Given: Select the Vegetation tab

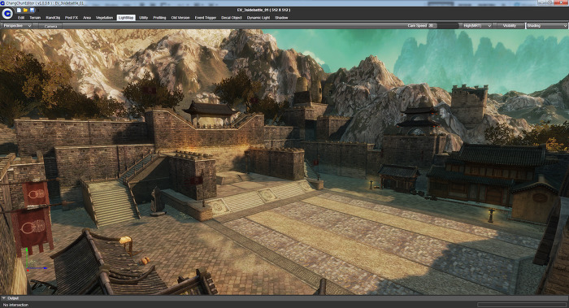Looking at the screenshot, I should click(105, 17).
